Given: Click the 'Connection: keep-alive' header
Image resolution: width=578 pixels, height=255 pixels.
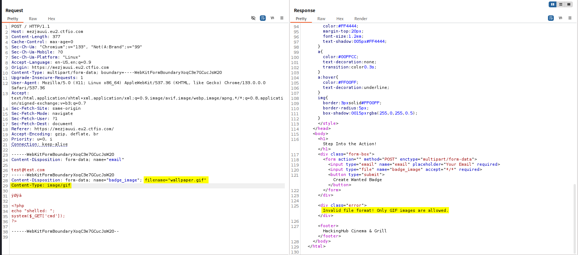Looking at the screenshot, I should coord(40,144).
